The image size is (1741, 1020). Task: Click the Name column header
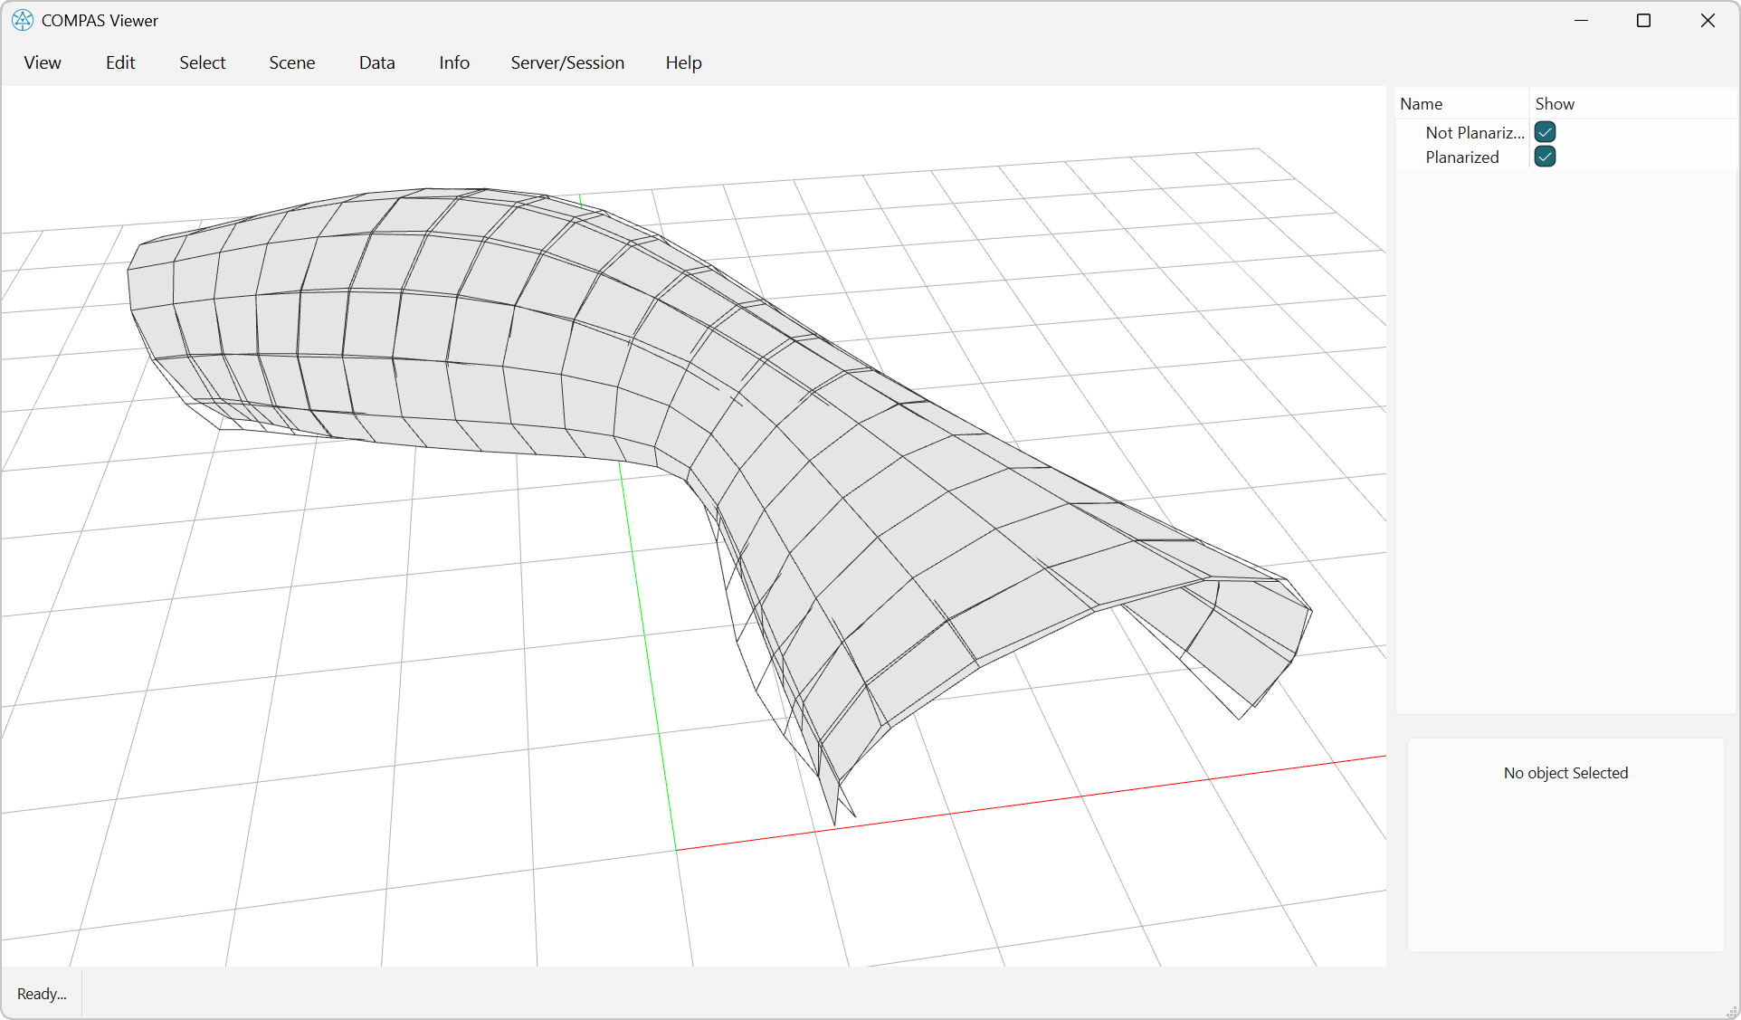coord(1421,103)
